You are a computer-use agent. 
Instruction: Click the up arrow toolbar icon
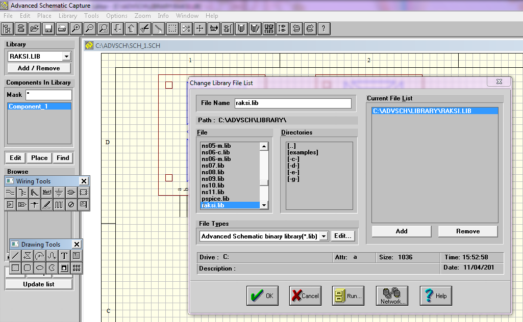click(131, 29)
